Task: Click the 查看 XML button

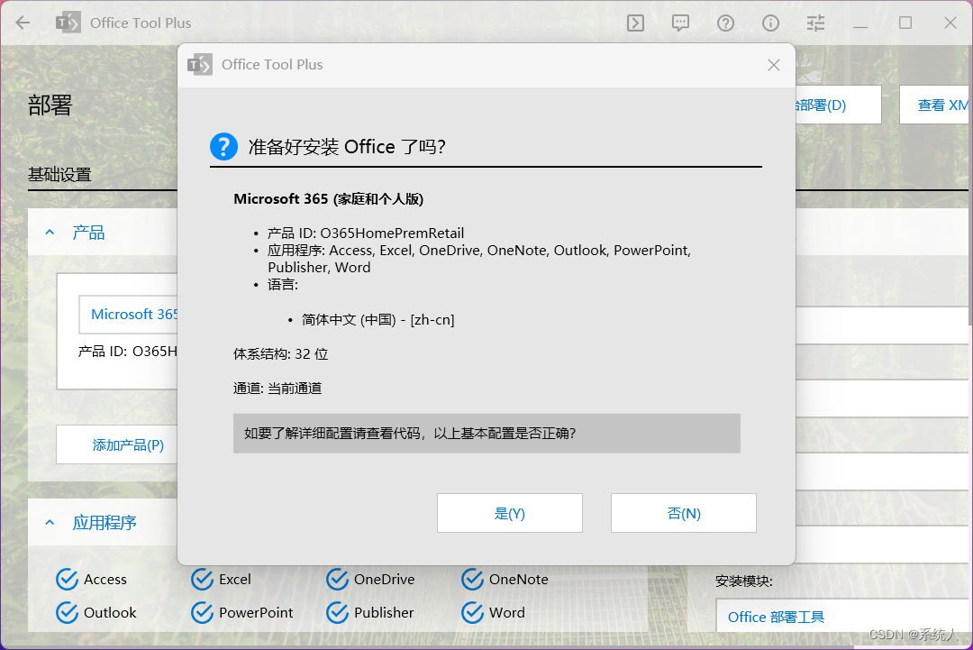Action: click(x=936, y=105)
